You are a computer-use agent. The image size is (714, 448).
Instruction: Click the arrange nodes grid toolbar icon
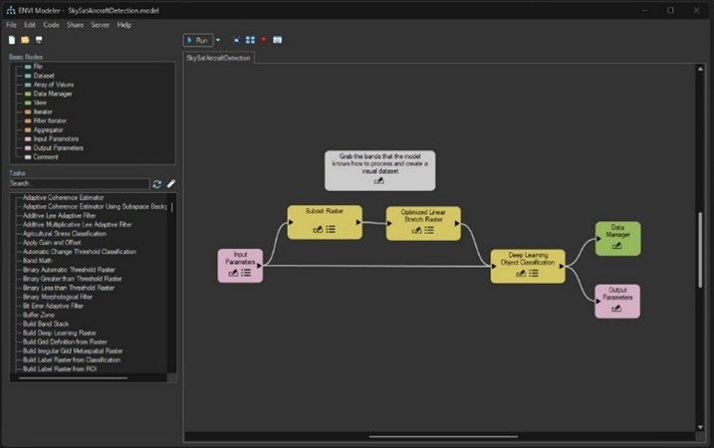point(250,40)
